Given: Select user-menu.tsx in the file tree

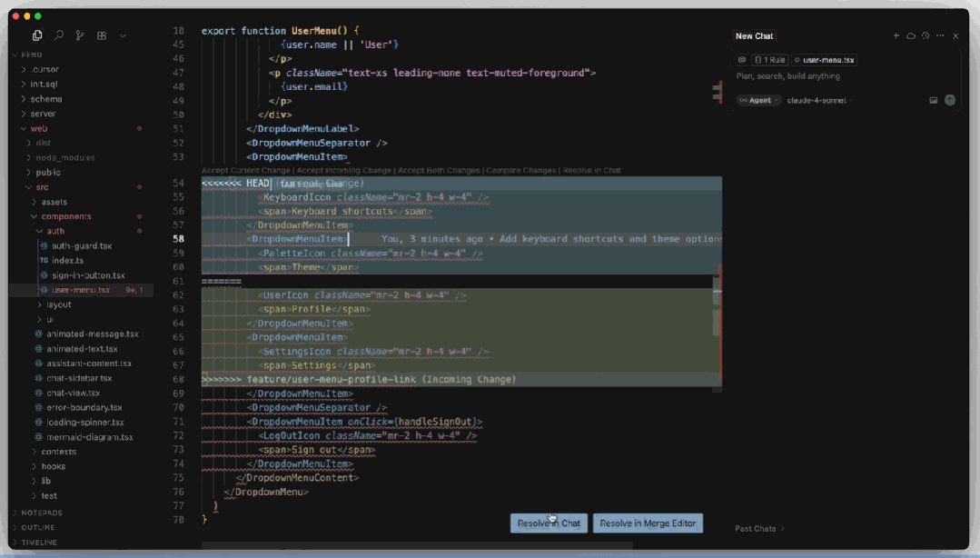Looking at the screenshot, I should tap(81, 290).
